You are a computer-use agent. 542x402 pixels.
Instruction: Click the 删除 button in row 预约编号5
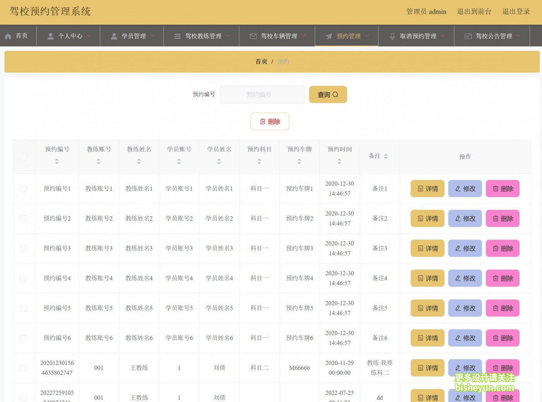pyautogui.click(x=503, y=308)
